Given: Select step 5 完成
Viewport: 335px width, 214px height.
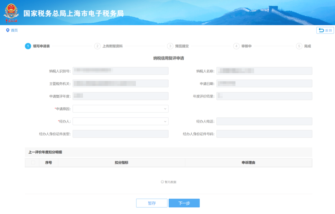Looking at the screenshot, I should [304, 46].
